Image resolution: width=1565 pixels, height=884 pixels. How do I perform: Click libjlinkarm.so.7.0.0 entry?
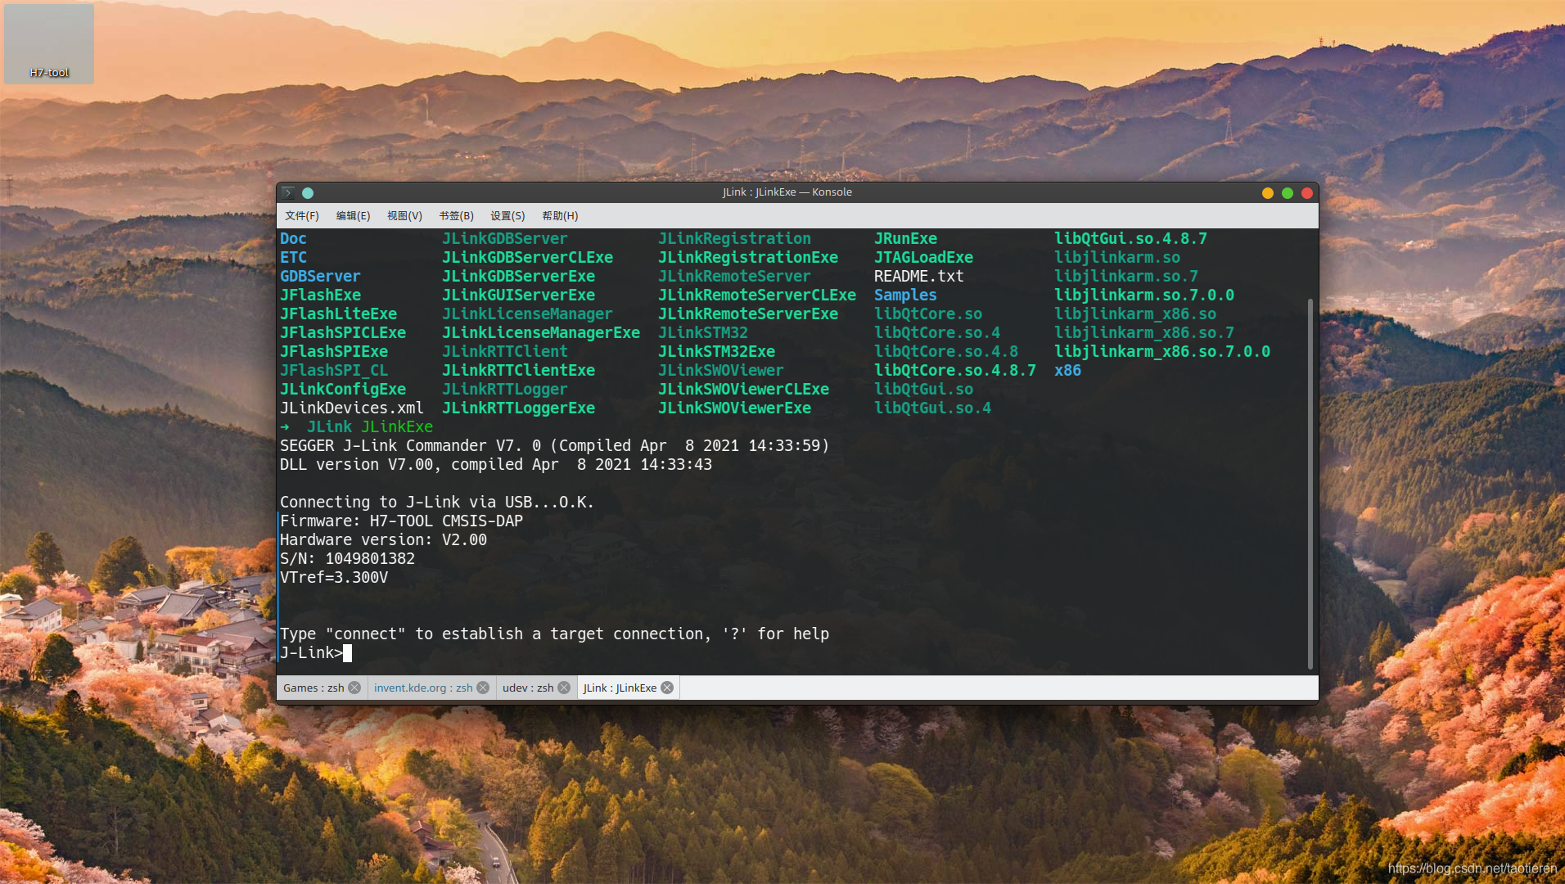tap(1144, 295)
